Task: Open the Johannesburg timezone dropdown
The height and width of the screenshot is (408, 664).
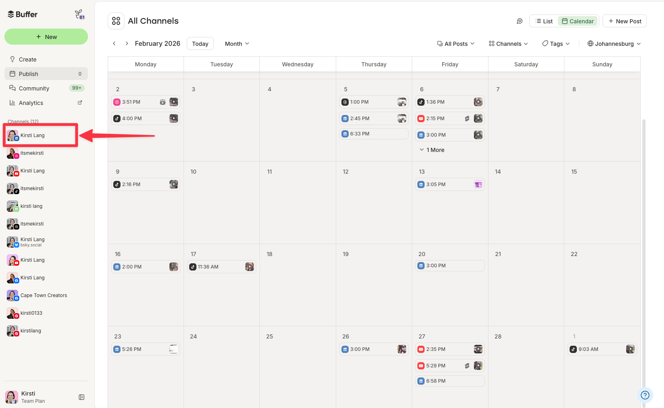Action: (614, 43)
